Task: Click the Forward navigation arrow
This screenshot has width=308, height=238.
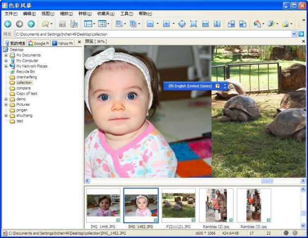Action: [19, 24]
